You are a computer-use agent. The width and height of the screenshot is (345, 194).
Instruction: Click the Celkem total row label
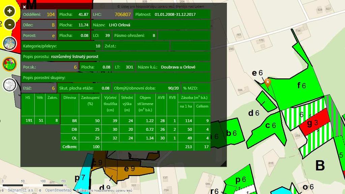pyautogui.click(x=70, y=147)
